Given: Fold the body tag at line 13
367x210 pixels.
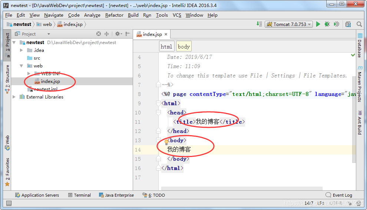Looking at the screenshot, I should point(158,140).
